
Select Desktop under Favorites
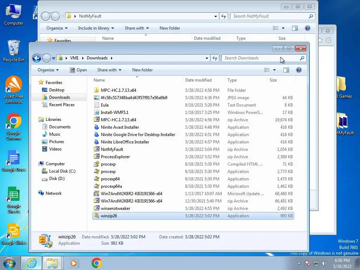point(57,90)
